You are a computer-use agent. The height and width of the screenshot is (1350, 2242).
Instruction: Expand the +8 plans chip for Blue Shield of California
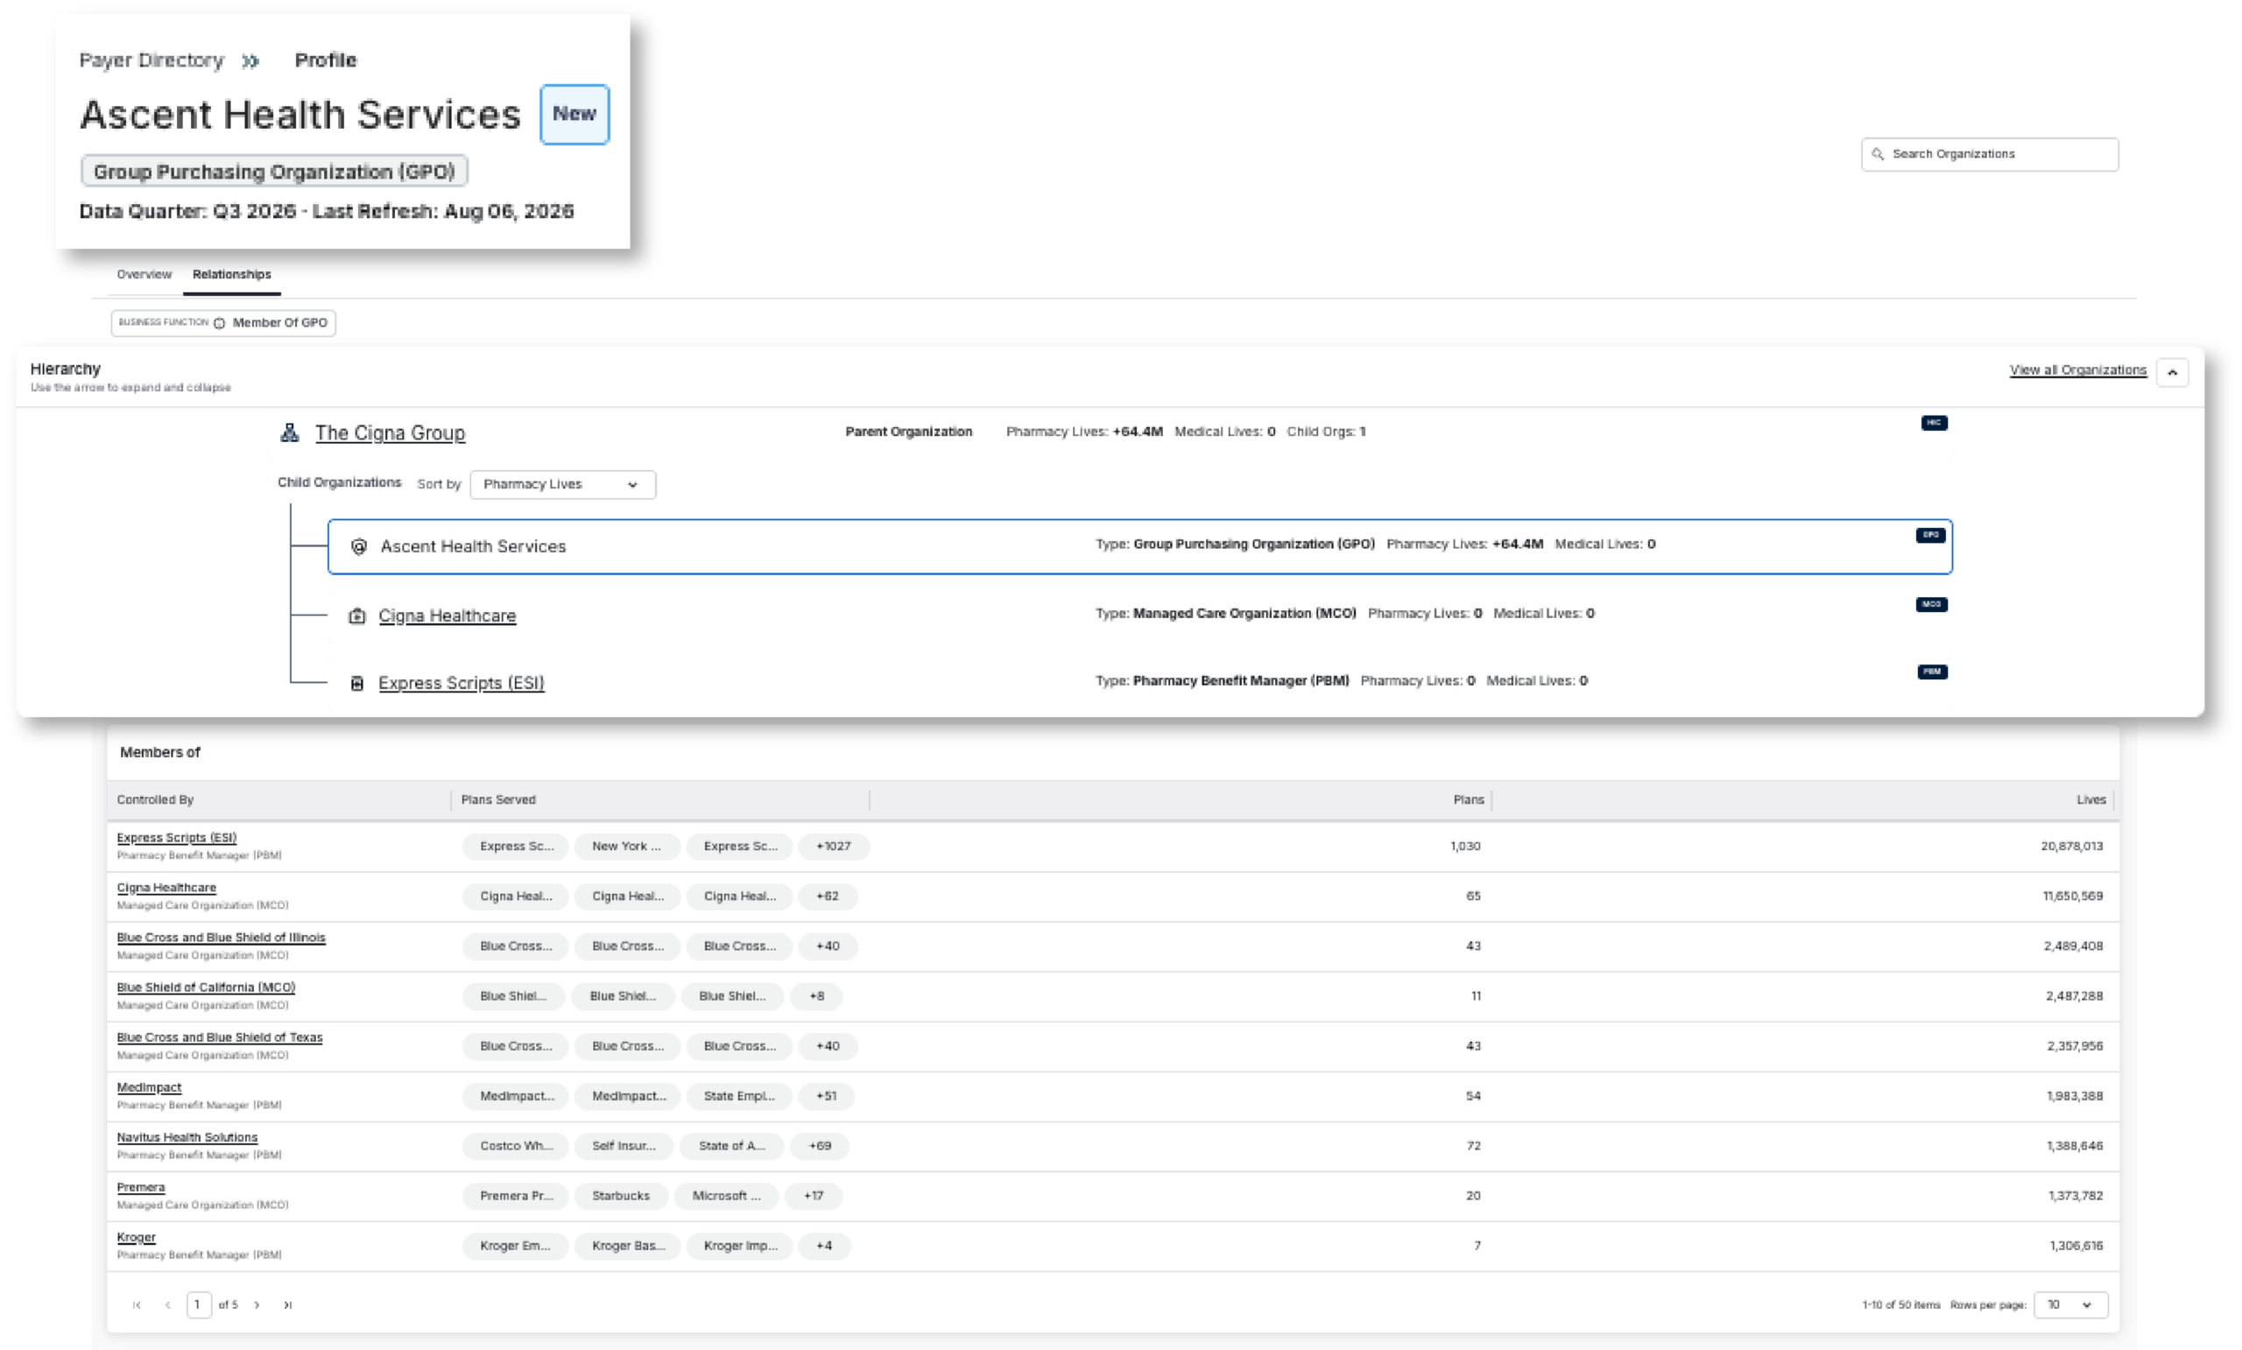tap(817, 996)
